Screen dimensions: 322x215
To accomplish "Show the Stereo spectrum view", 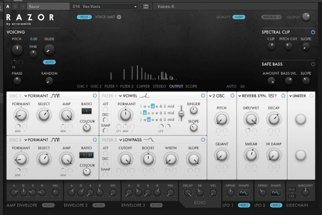I will [x=159, y=86].
